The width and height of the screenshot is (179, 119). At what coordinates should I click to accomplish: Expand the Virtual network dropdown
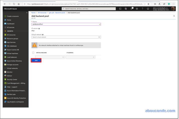click(x=66, y=37)
